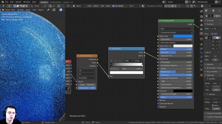The width and height of the screenshot is (222, 124).
Task: Add a ColorRamp stop with plus
Action: click(x=111, y=61)
